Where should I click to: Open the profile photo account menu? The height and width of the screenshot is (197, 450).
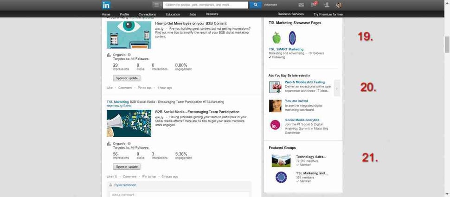pyautogui.click(x=339, y=5)
